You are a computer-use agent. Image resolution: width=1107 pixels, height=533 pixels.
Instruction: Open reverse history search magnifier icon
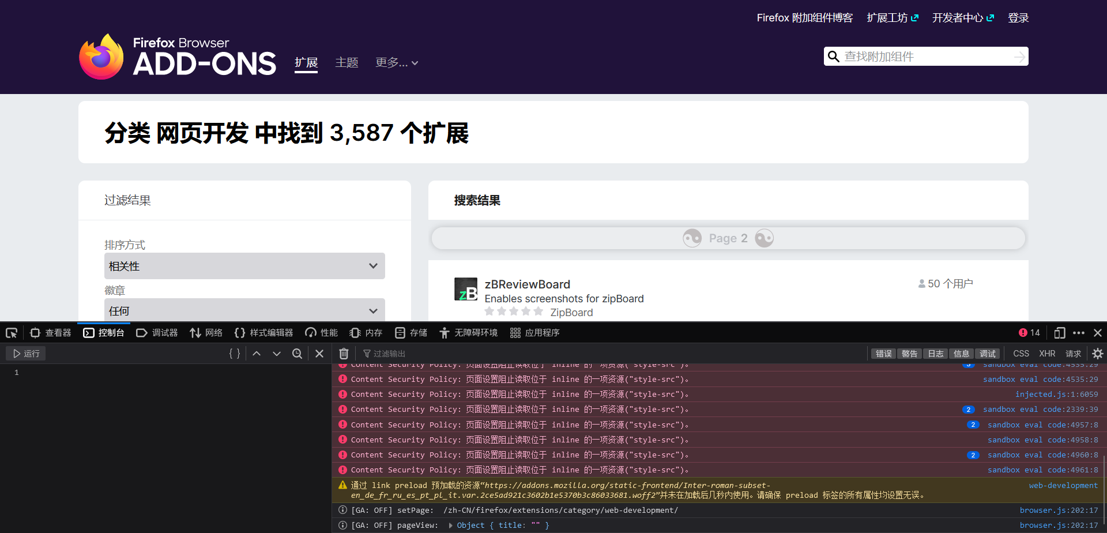[297, 354]
